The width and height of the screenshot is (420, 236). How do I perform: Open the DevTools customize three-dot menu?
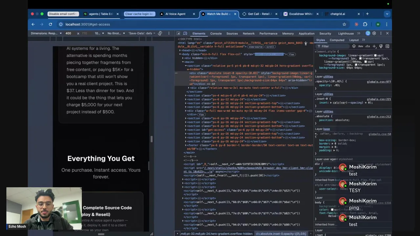381,33
